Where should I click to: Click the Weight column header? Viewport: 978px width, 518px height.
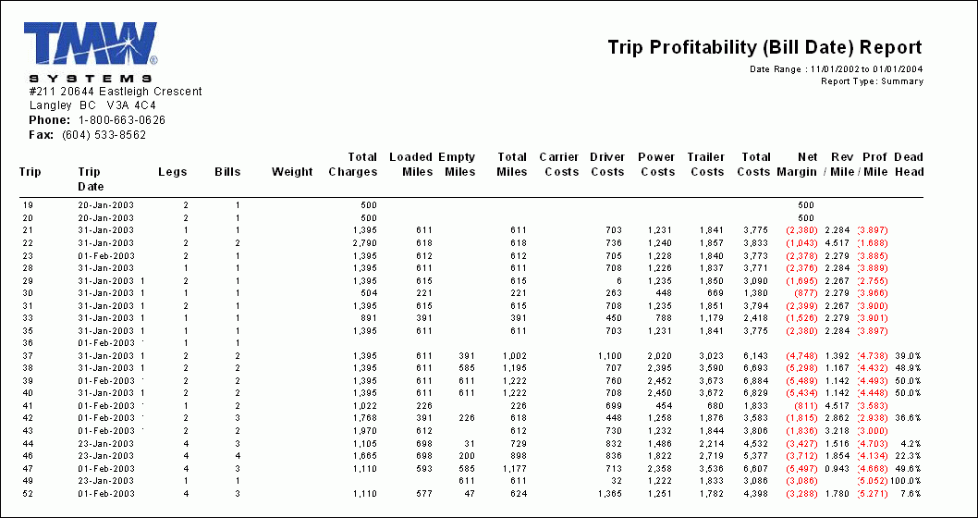(292, 172)
